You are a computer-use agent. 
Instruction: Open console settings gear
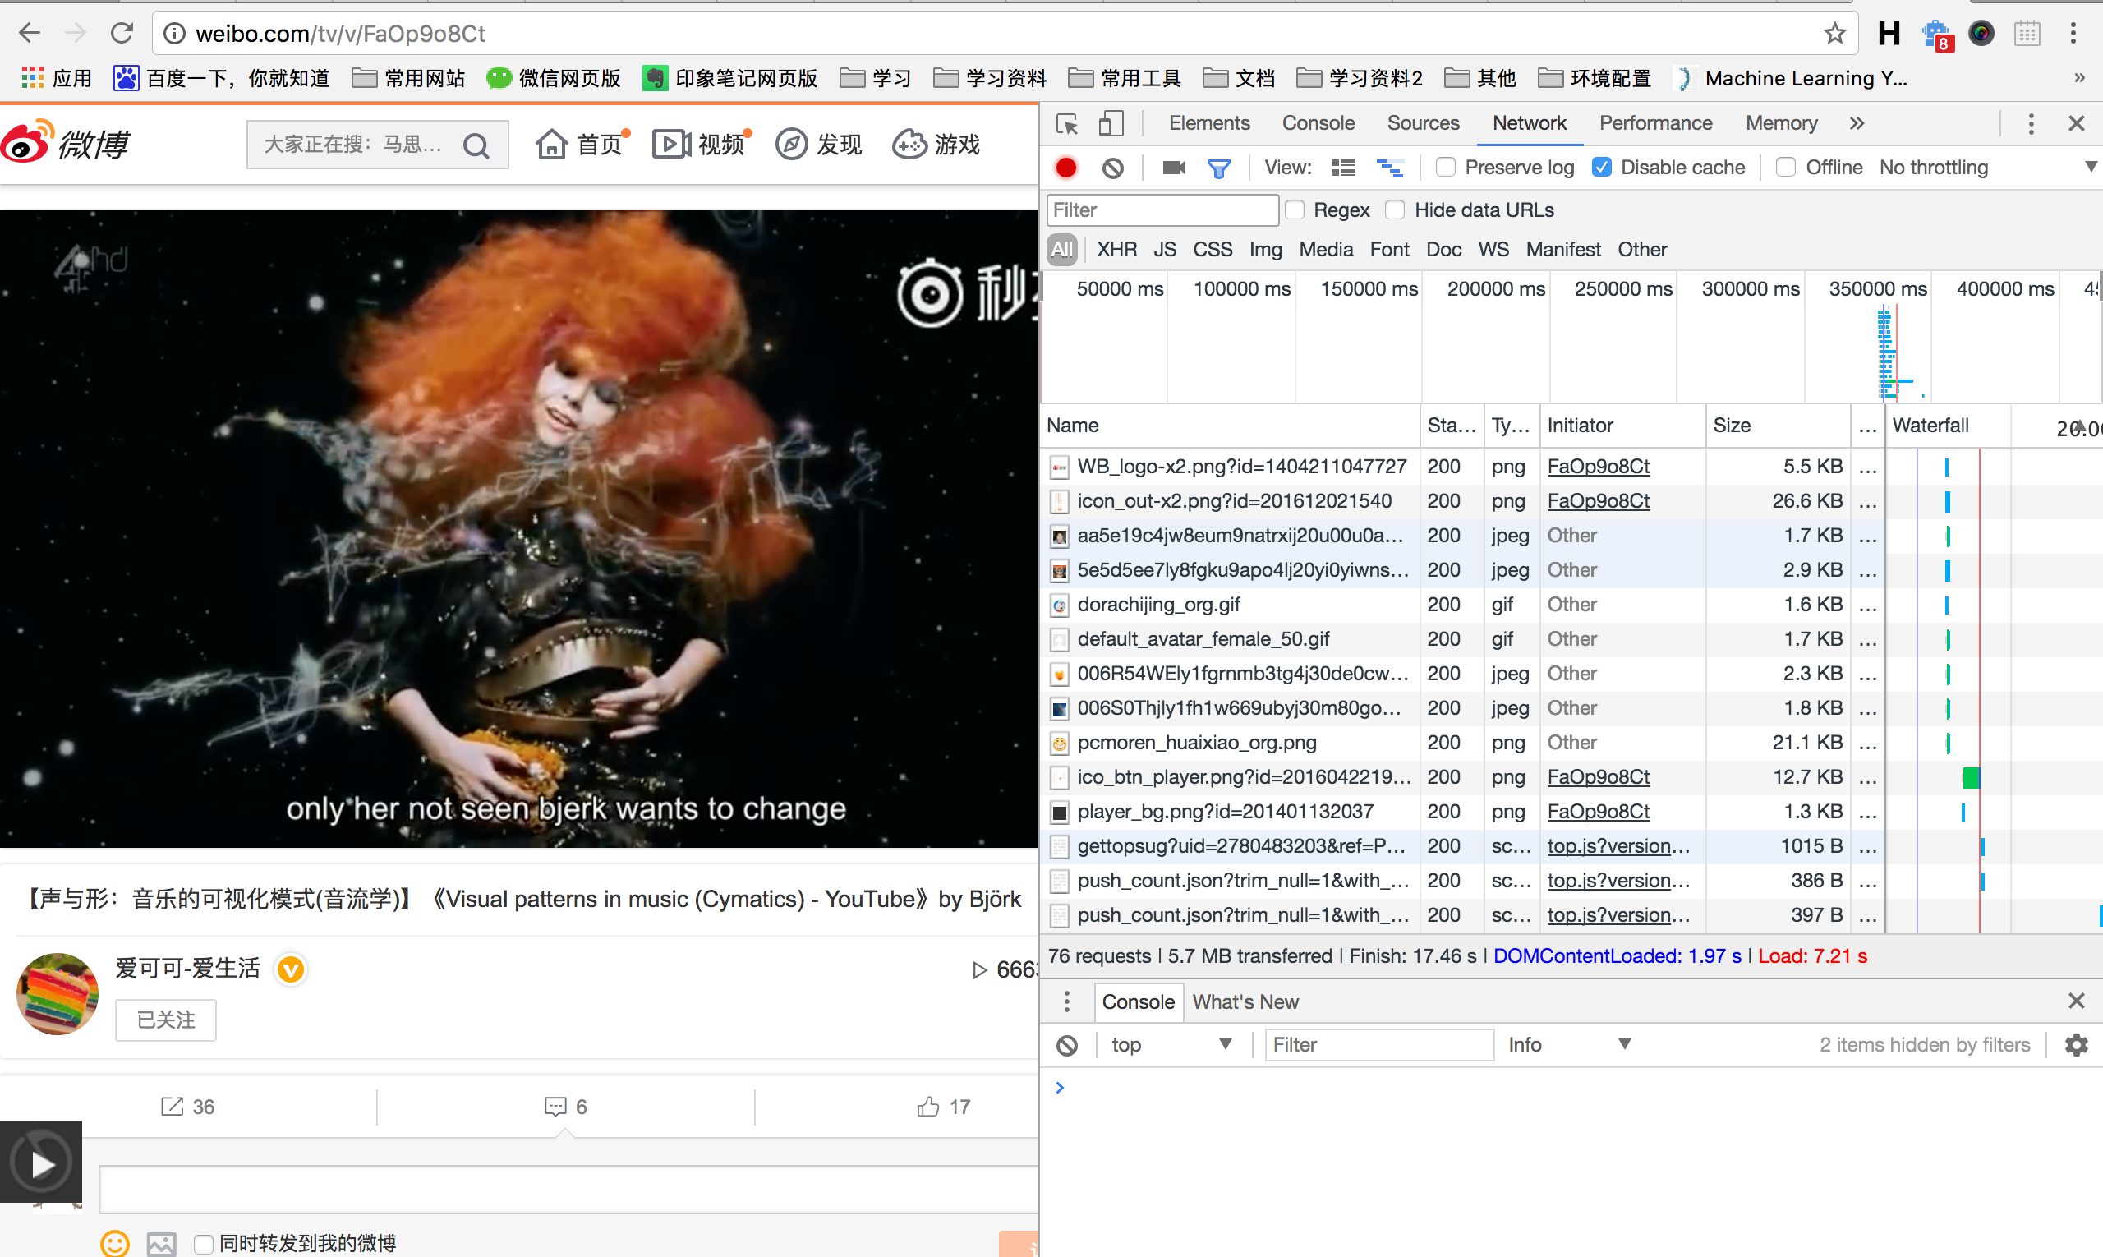(x=2076, y=1044)
